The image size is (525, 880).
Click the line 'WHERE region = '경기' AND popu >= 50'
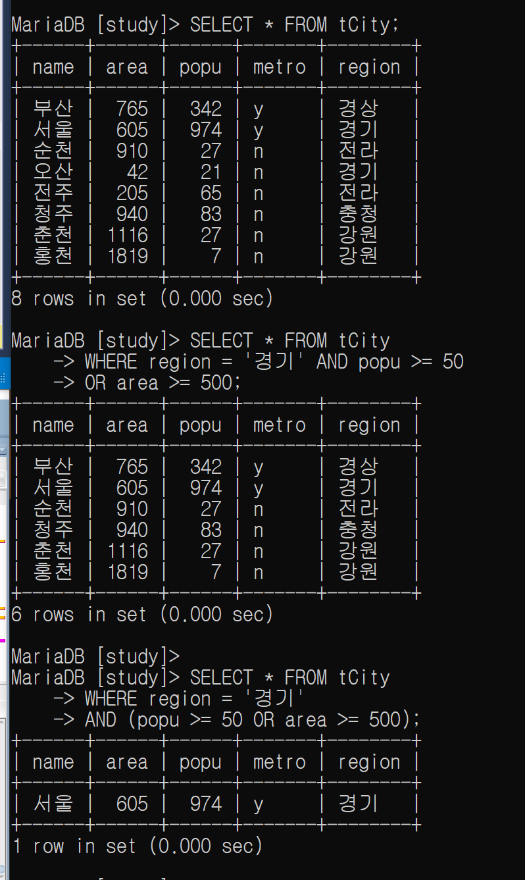pos(274,362)
